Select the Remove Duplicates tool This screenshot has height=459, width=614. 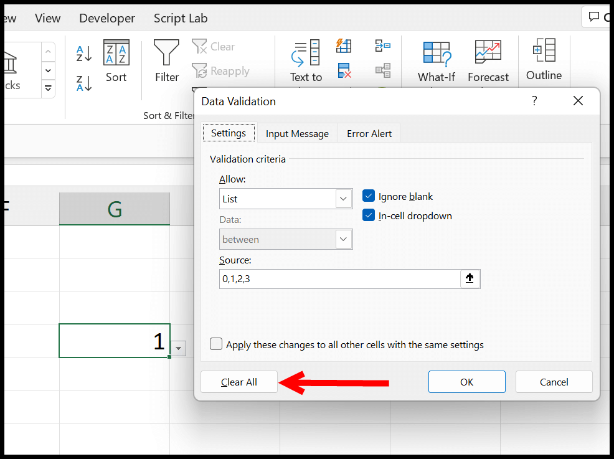coord(344,70)
